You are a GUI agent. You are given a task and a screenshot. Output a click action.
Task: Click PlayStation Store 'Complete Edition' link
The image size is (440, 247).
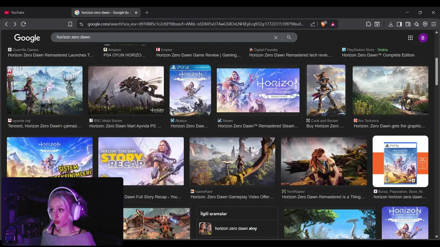coord(378,55)
